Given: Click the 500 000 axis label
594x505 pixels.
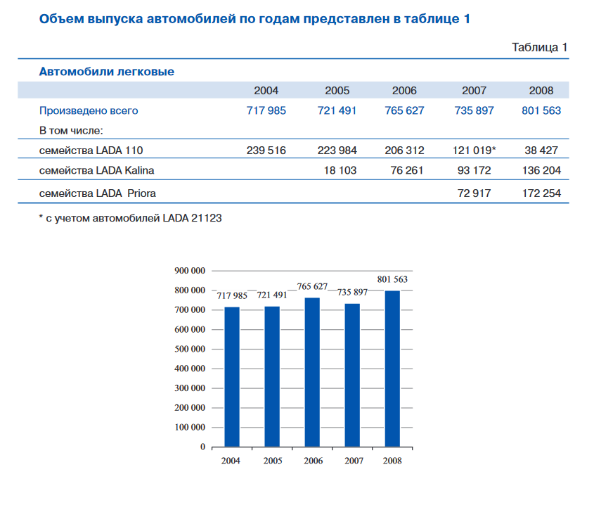Looking at the screenshot, I should click(189, 349).
